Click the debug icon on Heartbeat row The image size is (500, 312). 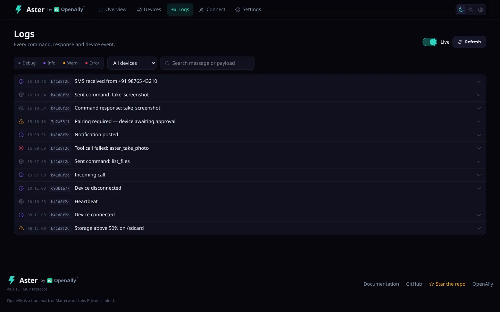[x=21, y=201]
